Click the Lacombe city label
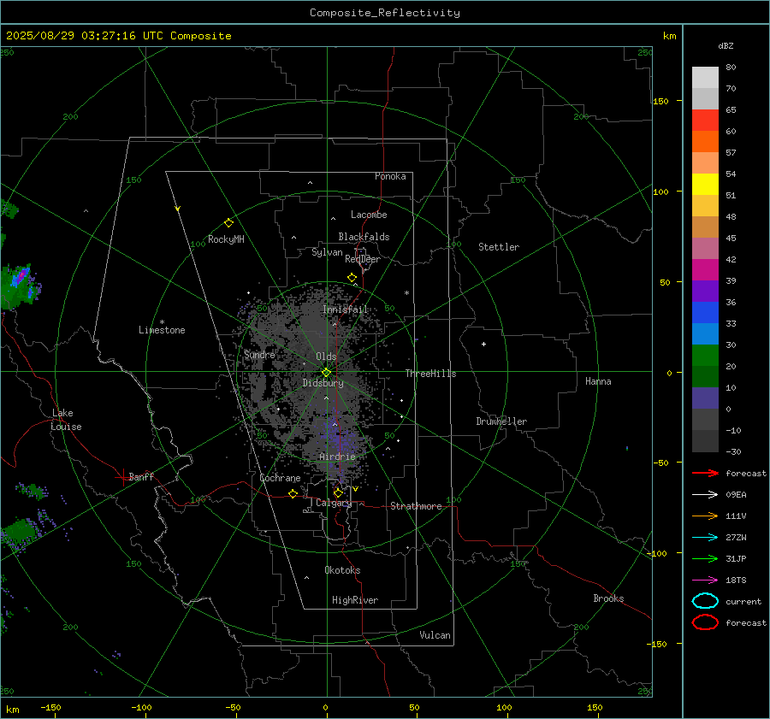Screen dimensions: 770x719 tap(369, 215)
